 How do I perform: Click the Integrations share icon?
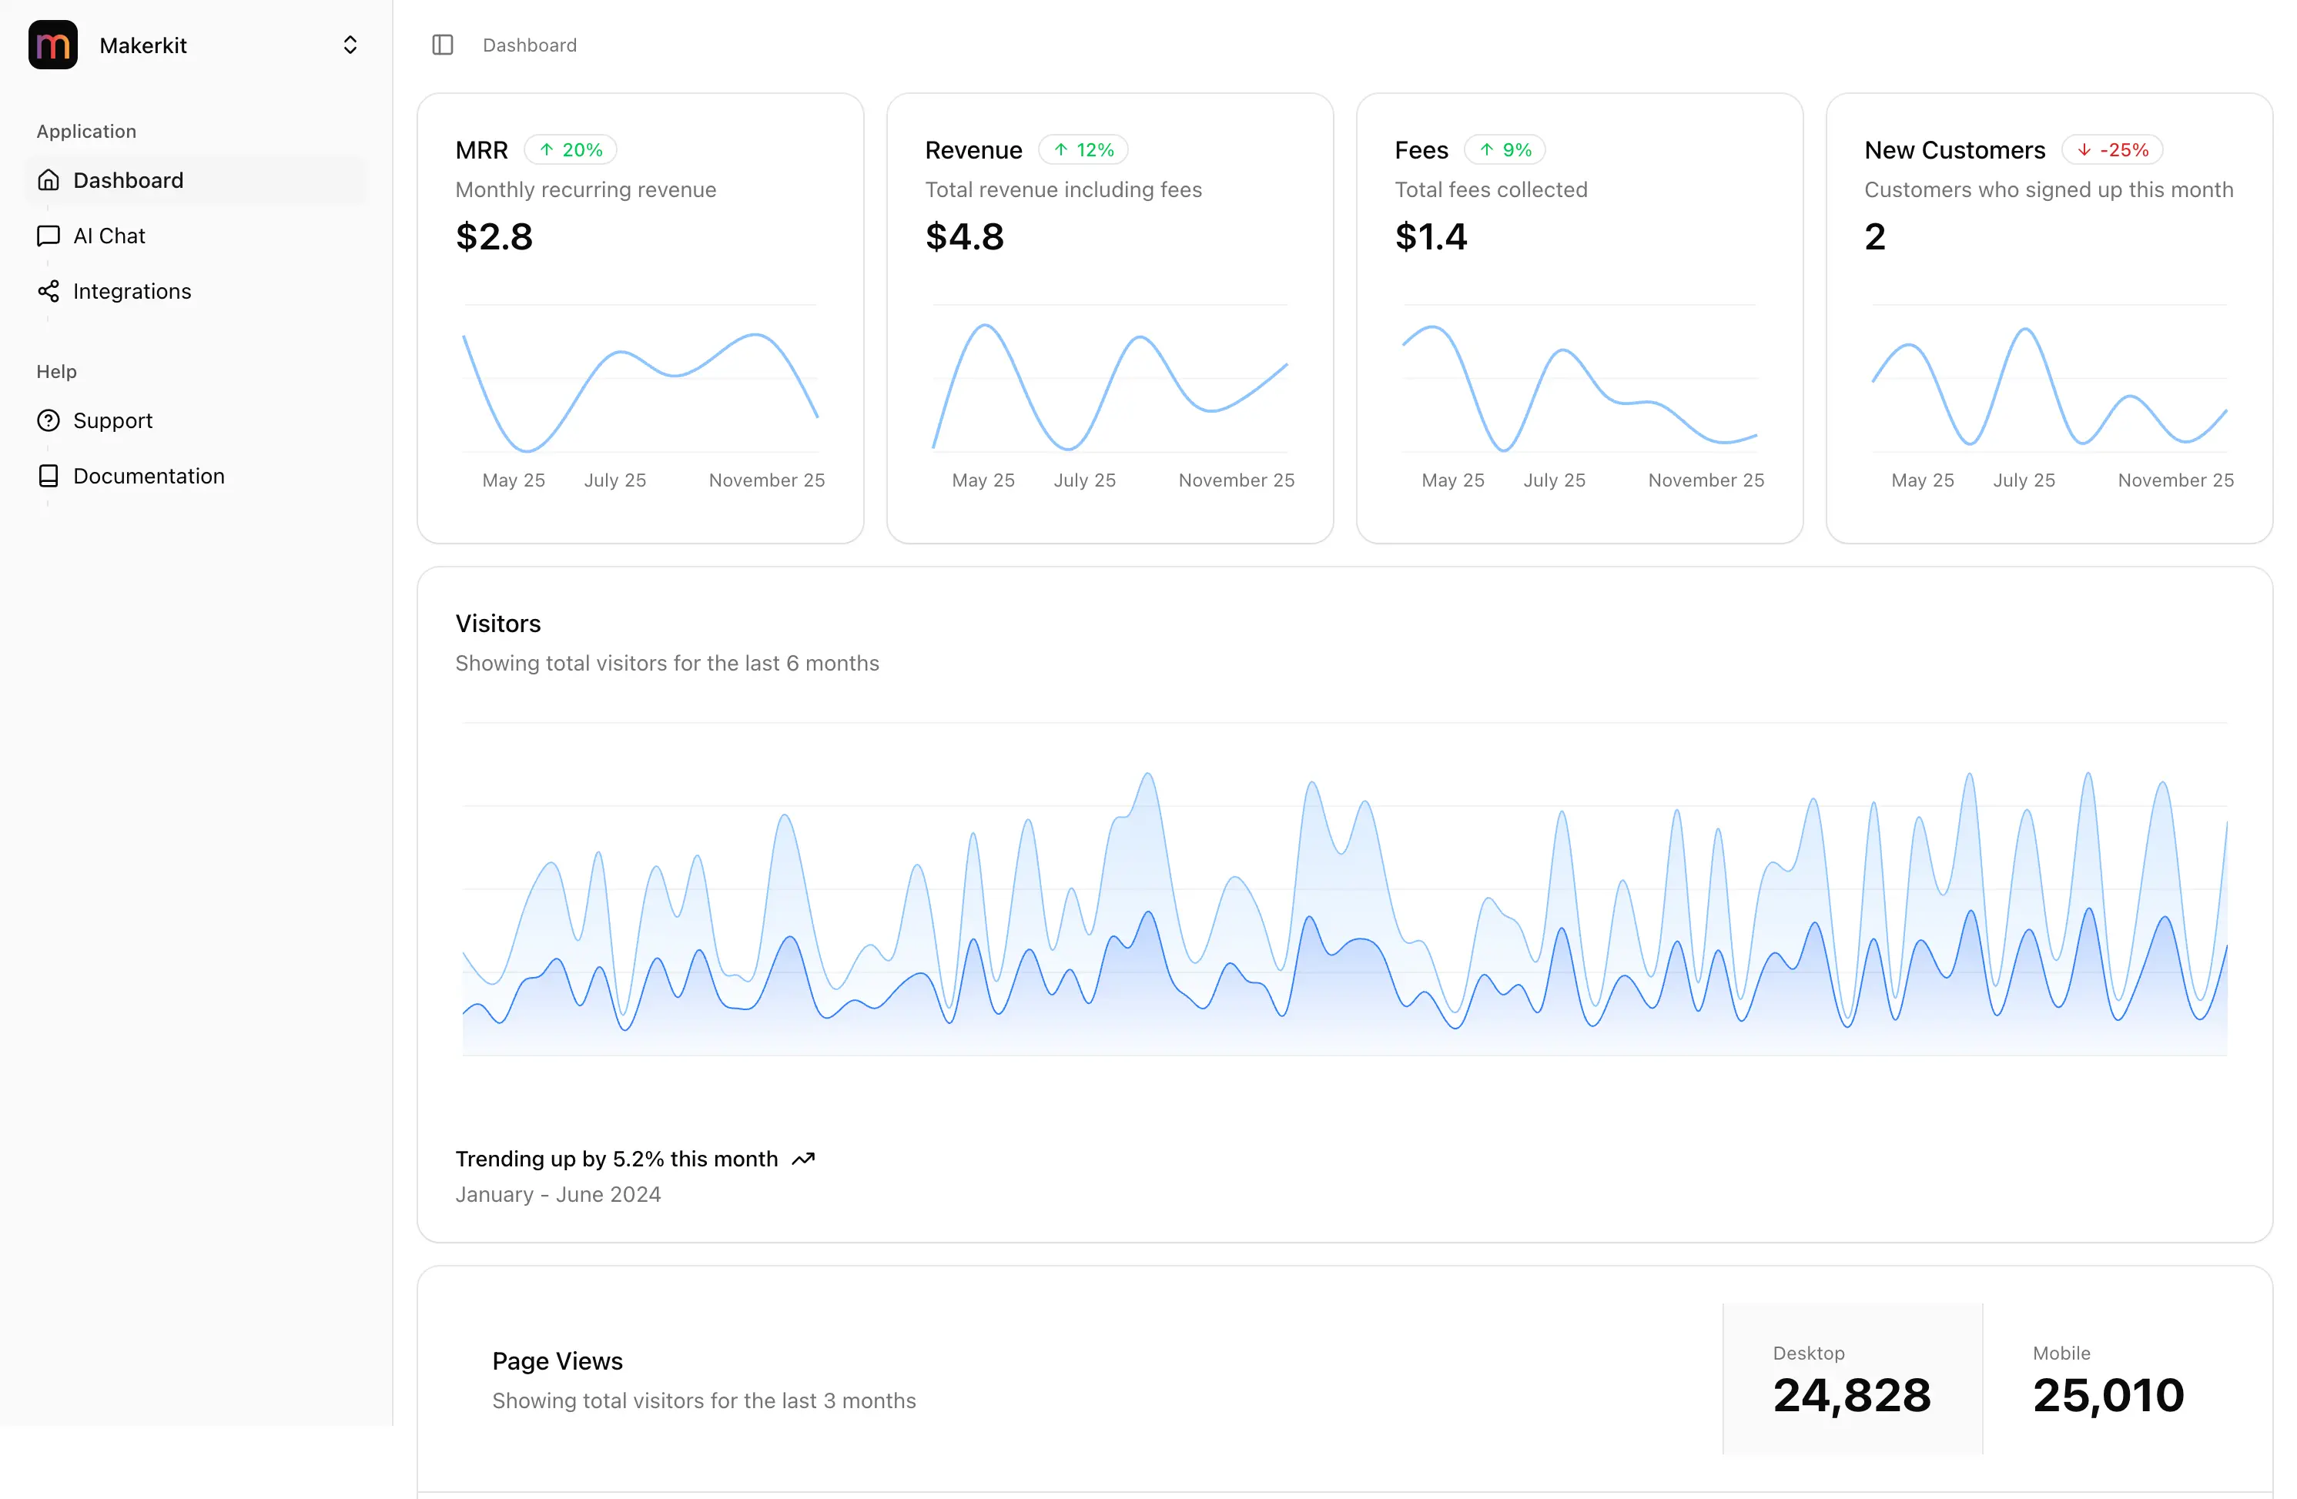[49, 292]
